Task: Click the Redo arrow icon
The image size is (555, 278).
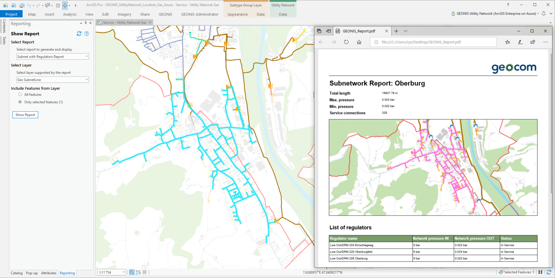Action: pos(38,5)
